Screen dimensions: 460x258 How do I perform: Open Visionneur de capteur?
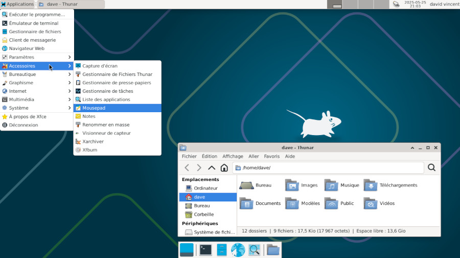coord(118,133)
